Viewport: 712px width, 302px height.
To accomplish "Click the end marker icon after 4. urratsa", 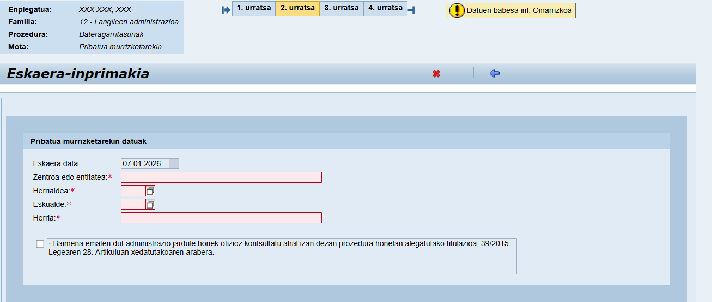I will point(411,10).
